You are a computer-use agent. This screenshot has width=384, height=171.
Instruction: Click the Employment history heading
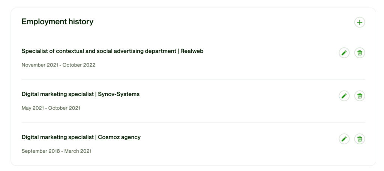57,22
